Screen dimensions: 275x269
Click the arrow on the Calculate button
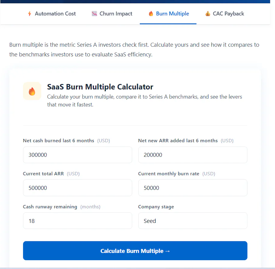coord(167,251)
